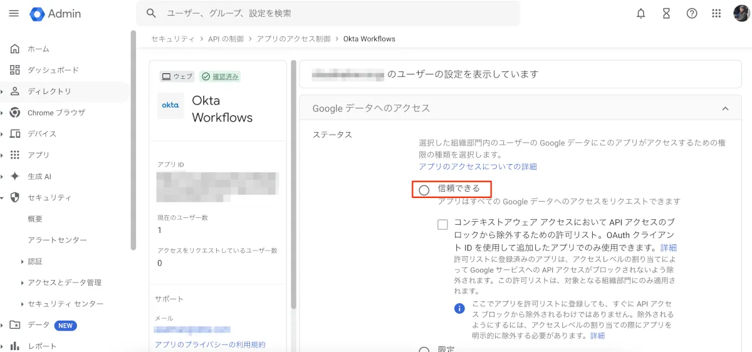Viewport: 752px width, 352px height.
Task: Open the hourglass tasks icon
Action: (666, 13)
